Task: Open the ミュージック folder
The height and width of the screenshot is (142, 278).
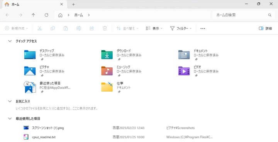Action: pyautogui.click(x=107, y=71)
